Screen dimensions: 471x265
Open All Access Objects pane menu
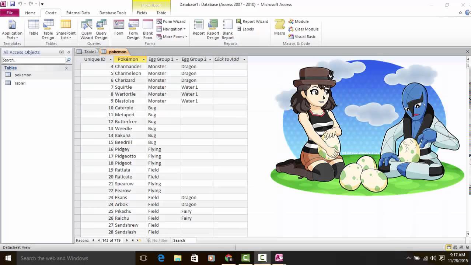(62, 52)
